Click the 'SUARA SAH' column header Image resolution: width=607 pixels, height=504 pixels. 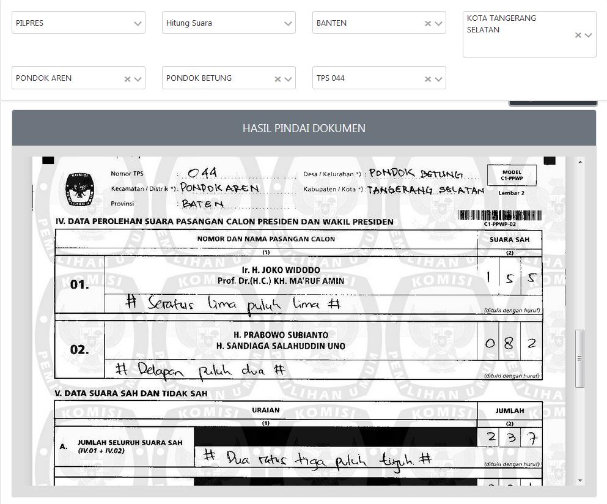point(509,240)
